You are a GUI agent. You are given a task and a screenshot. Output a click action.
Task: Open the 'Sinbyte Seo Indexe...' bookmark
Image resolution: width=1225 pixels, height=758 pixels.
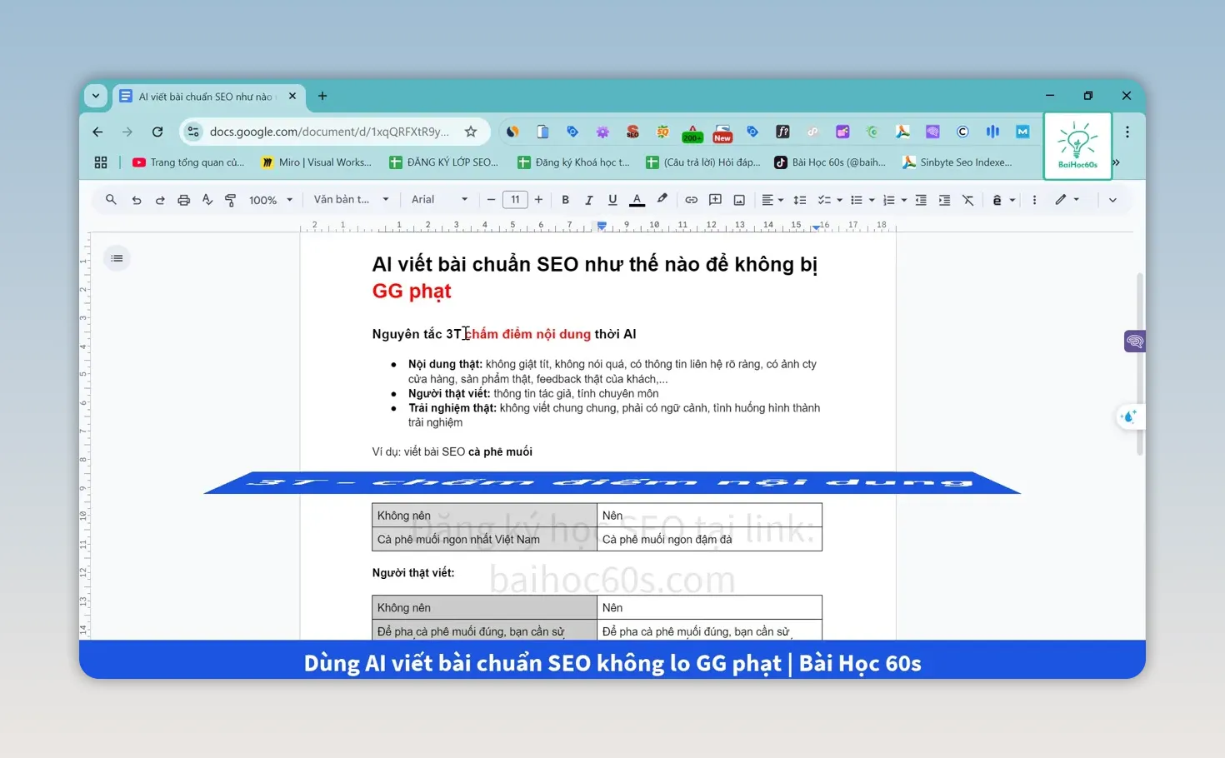(x=957, y=162)
